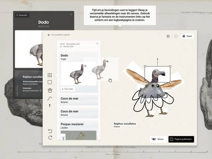Click top-left resize handle of dodo head
This screenshot has height=159, width=212.
pos(145,66)
